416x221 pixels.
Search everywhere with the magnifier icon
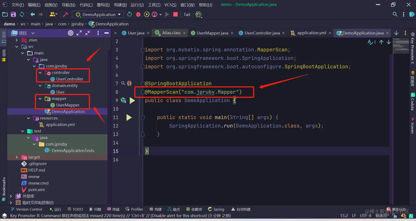tap(395, 14)
